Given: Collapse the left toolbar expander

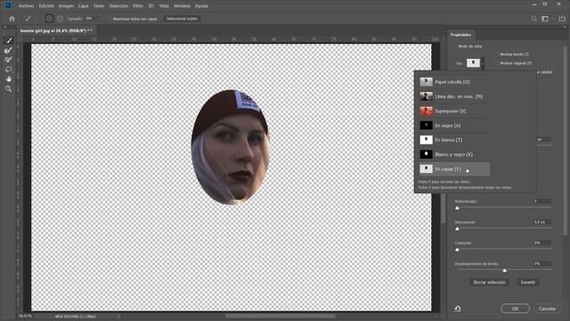Looking at the screenshot, I should (4, 27).
